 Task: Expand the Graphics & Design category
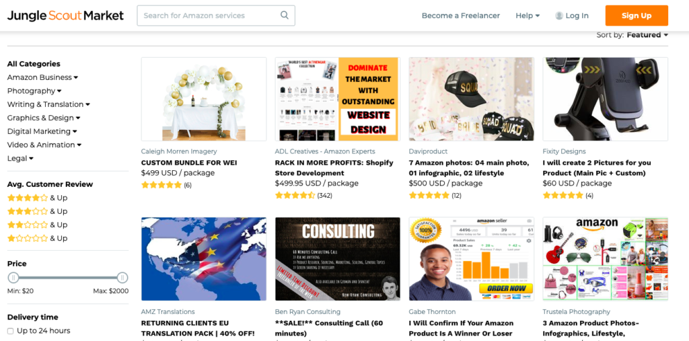pyautogui.click(x=44, y=118)
